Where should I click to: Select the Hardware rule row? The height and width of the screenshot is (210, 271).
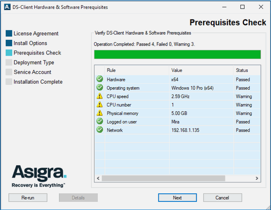[177, 80]
